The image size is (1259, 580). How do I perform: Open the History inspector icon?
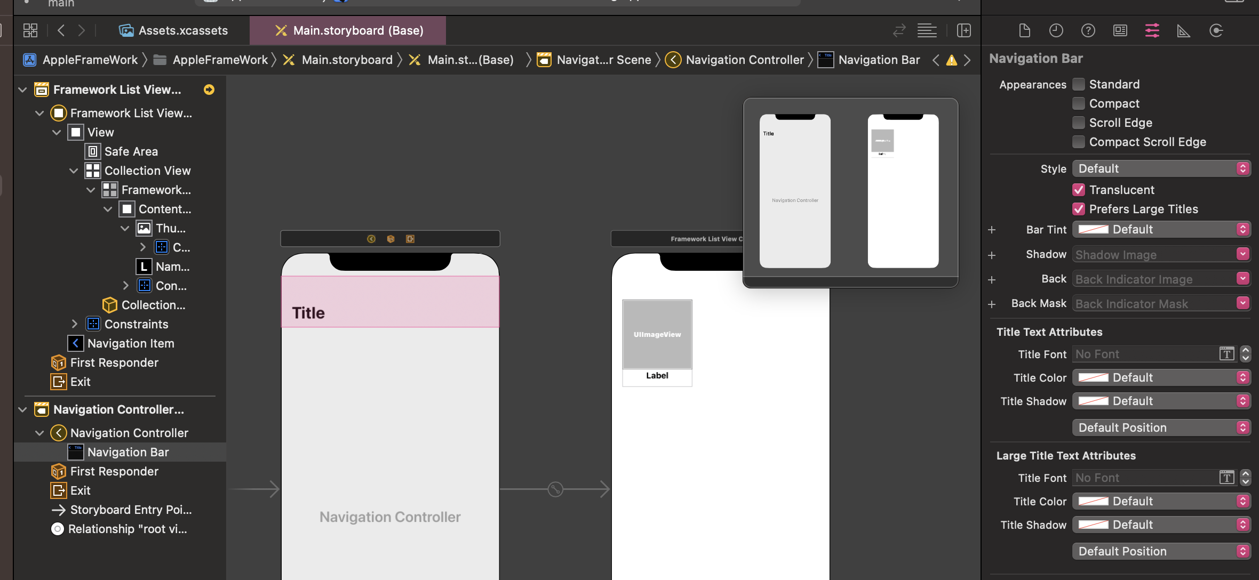tap(1056, 30)
